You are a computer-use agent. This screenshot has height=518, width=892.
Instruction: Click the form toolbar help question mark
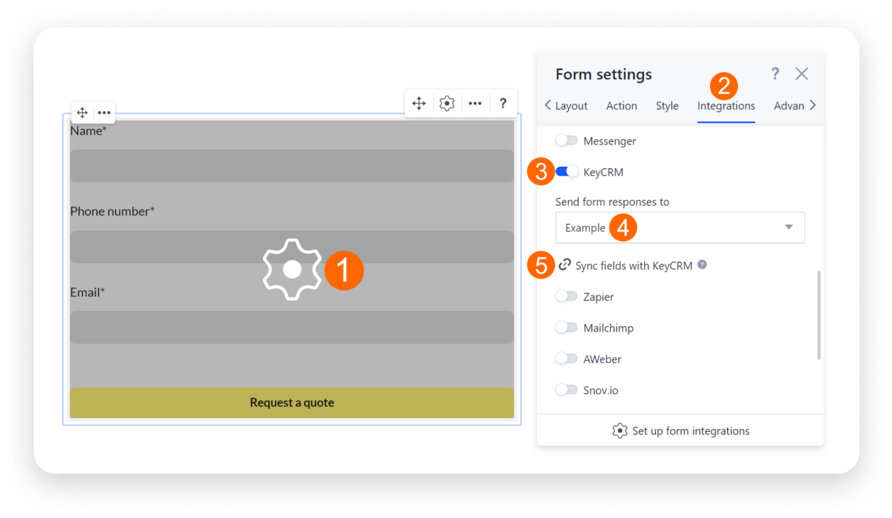(503, 103)
